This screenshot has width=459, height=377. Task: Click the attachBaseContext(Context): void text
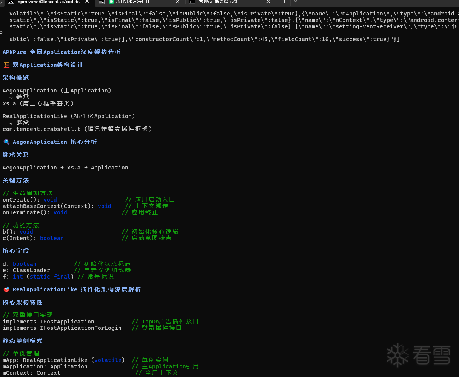point(57,206)
